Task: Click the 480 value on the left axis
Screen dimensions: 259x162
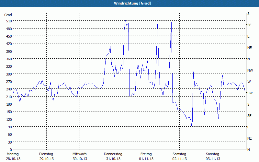Action: (x=9, y=29)
